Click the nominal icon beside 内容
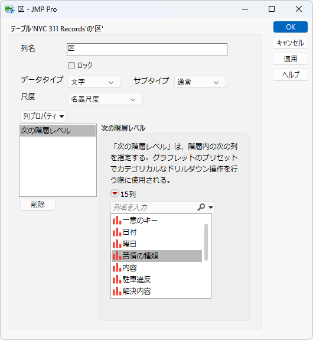313x340 pixels. click(117, 268)
